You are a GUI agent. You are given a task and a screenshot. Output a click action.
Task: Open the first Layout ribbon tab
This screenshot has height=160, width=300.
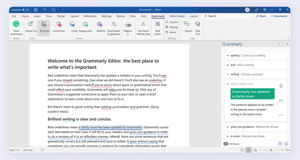tap(74, 16)
